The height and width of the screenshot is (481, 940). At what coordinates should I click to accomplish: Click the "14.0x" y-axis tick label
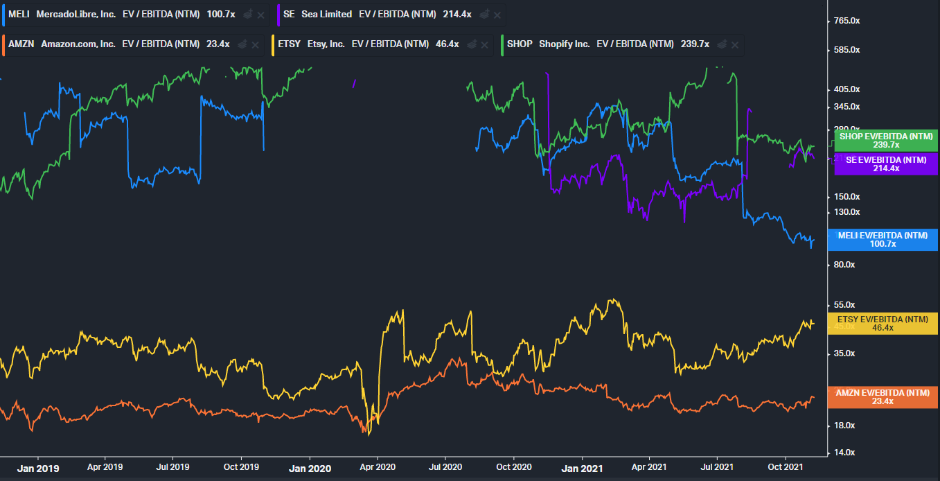[845, 453]
